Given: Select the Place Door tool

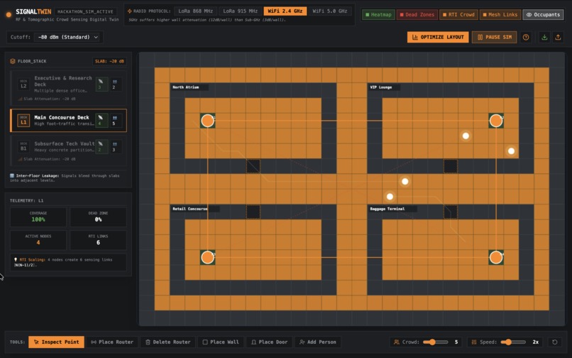Looking at the screenshot, I should click(x=269, y=342).
